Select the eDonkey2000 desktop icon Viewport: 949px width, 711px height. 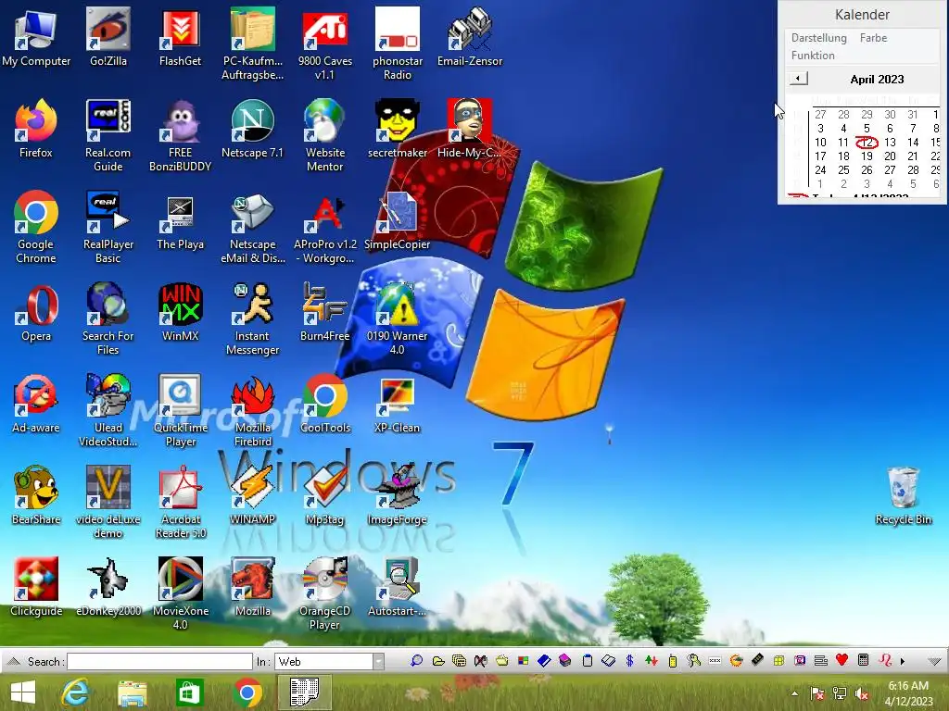108,586
